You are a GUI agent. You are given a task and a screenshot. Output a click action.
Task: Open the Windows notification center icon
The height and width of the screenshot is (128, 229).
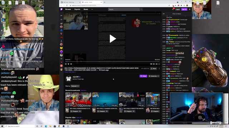pos(226,126)
